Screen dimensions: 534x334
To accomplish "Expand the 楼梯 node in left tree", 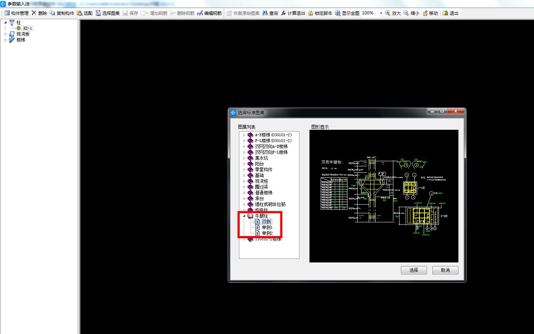I will point(5,40).
